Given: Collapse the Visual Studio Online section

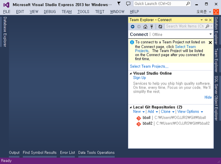Looking at the screenshot, I should click(130, 73).
